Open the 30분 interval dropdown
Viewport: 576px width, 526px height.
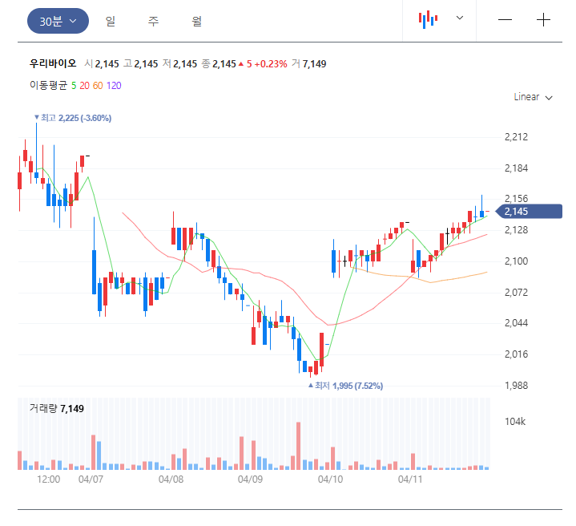coord(58,21)
